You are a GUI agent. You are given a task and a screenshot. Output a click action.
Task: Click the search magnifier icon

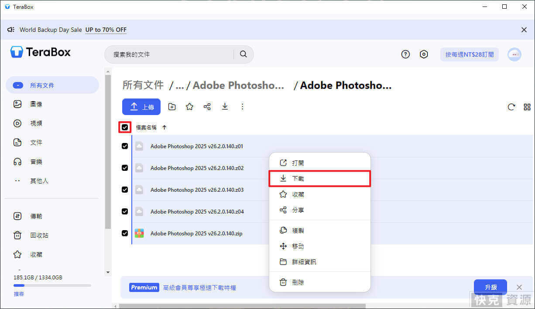click(x=243, y=54)
